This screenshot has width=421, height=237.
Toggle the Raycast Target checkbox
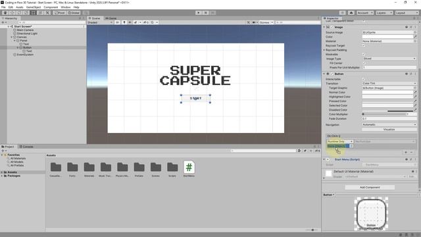(364, 45)
